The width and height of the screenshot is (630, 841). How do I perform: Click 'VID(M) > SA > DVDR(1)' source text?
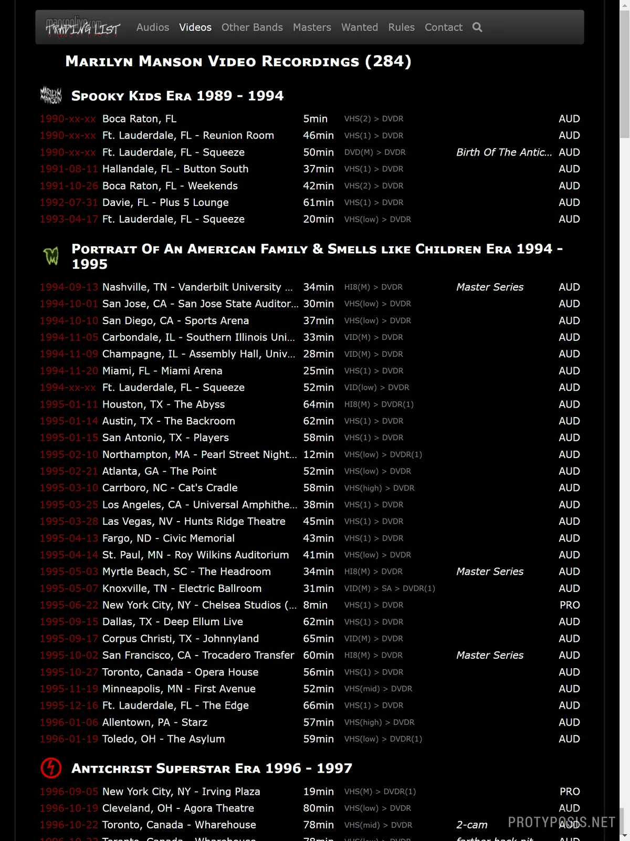(390, 588)
